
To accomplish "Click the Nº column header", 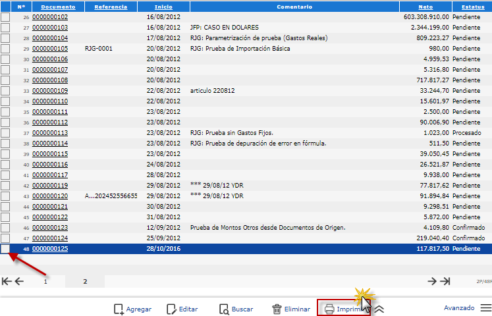I will tap(21, 7).
